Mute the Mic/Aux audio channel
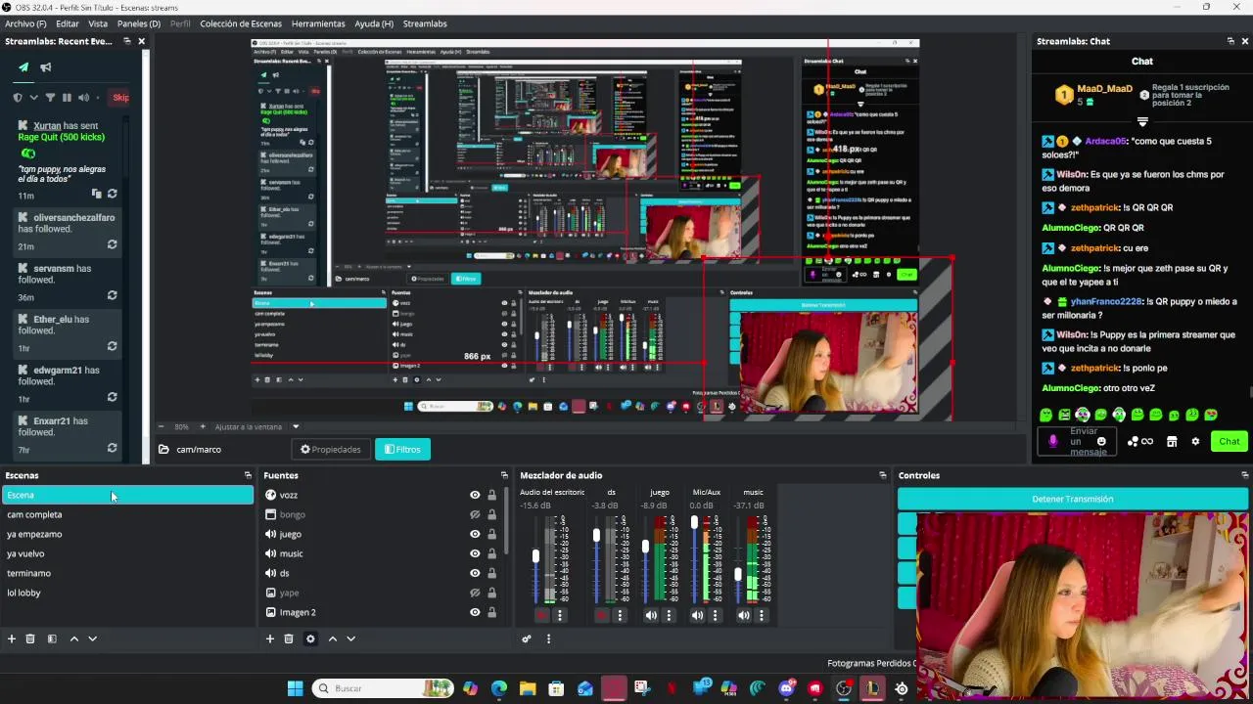Viewport: 1253px width, 704px height. (697, 615)
